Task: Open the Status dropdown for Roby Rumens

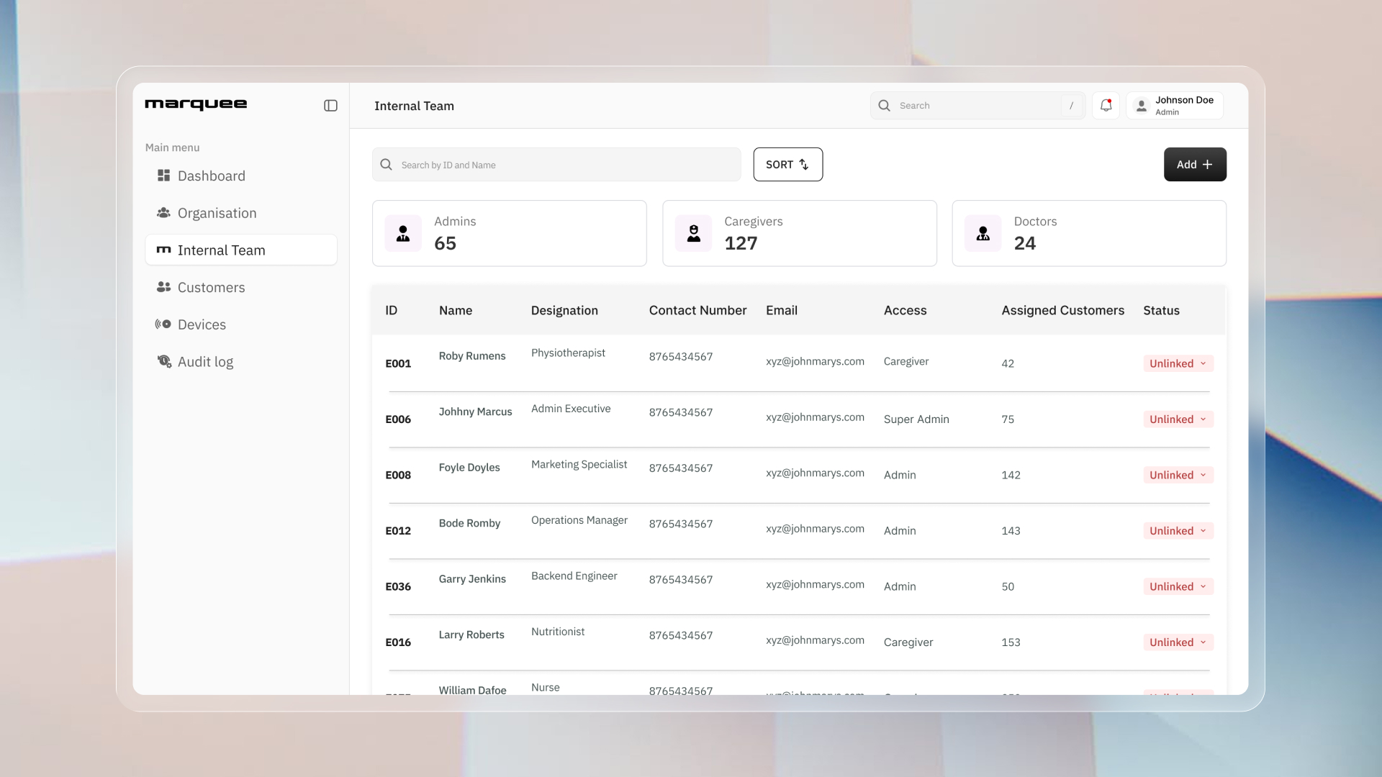Action: tap(1178, 363)
